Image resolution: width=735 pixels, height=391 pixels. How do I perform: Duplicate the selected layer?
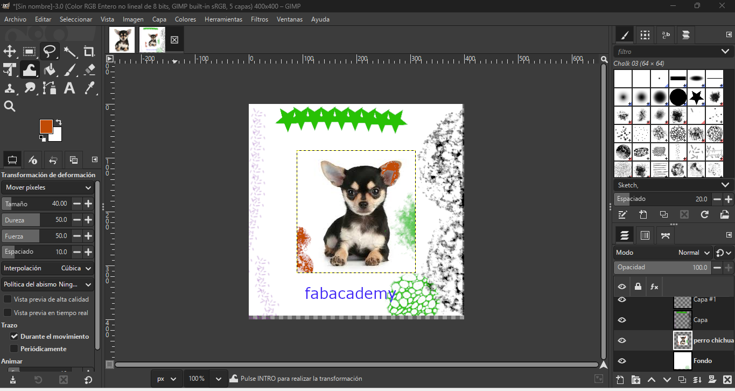(x=682, y=380)
